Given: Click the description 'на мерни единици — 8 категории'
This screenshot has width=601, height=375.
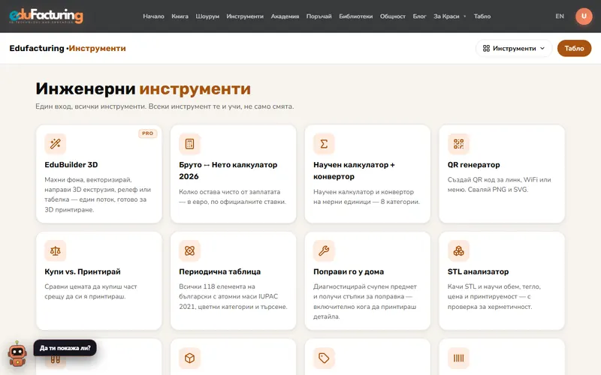Looking at the screenshot, I should click(367, 202).
